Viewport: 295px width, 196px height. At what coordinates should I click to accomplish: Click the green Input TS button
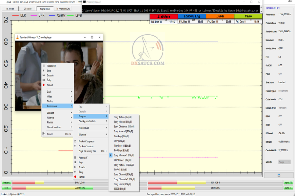pos(288,183)
